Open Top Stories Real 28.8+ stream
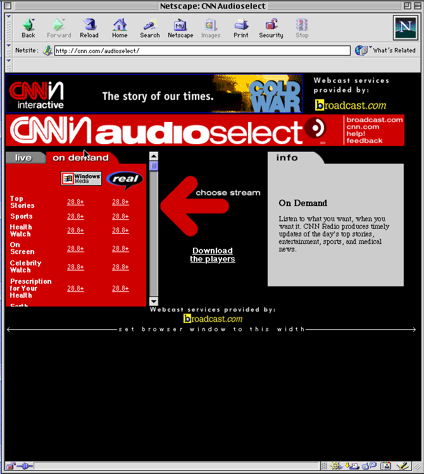424x474 pixels. (120, 202)
